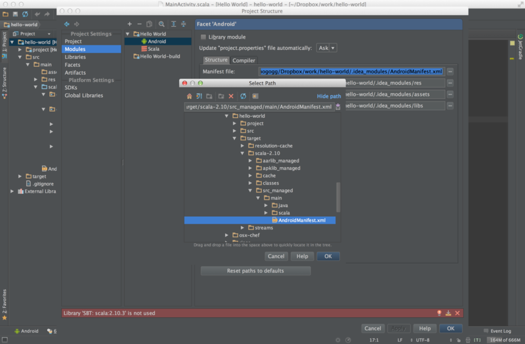Expand the streams folder
The image size is (525, 344).
click(242, 227)
